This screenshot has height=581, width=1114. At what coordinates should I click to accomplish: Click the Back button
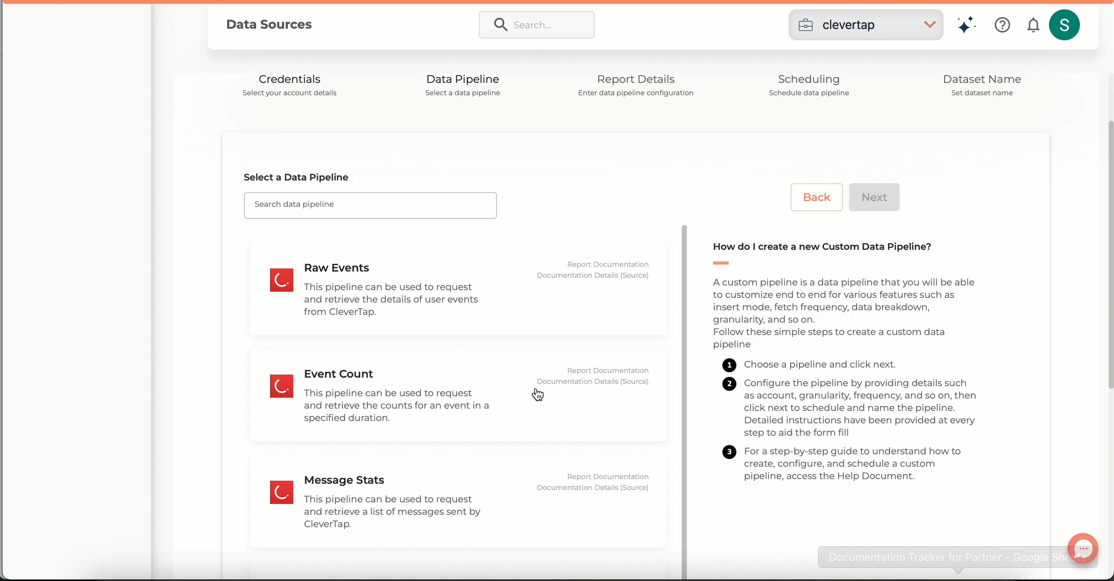[817, 197]
